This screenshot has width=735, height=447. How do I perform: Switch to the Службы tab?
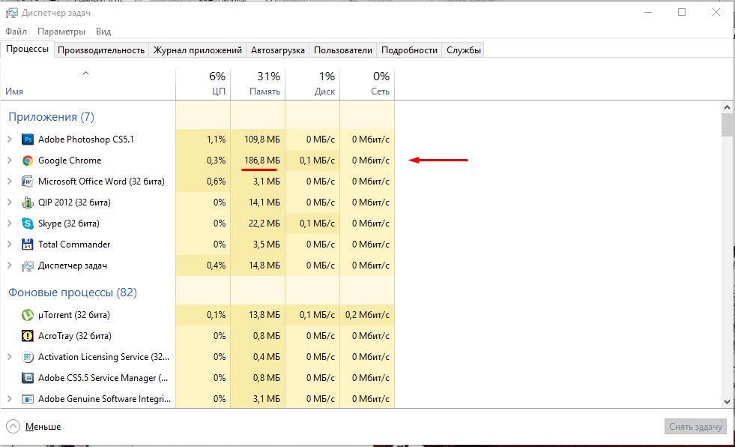click(464, 50)
